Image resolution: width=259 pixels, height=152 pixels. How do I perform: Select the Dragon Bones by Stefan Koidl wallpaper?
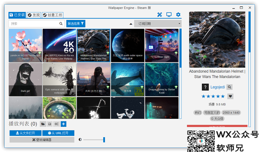[x=162, y=79]
